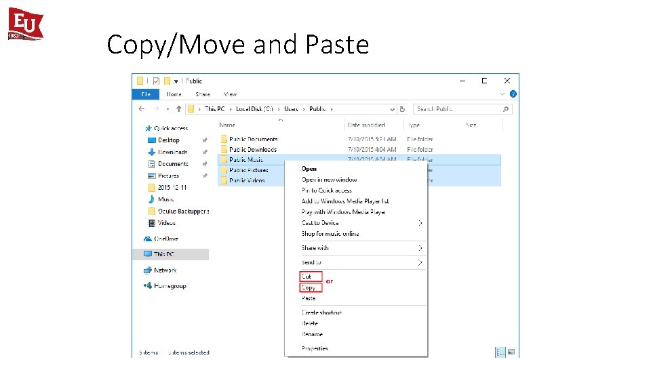This screenshot has width=651, height=366.
Task: Click the New folder quick access icon
Action: (x=167, y=81)
